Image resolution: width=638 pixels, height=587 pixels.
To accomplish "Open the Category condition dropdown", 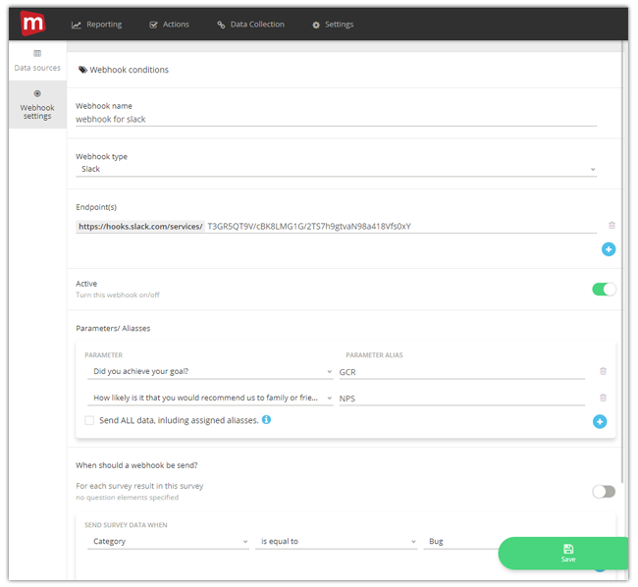I will point(168,542).
